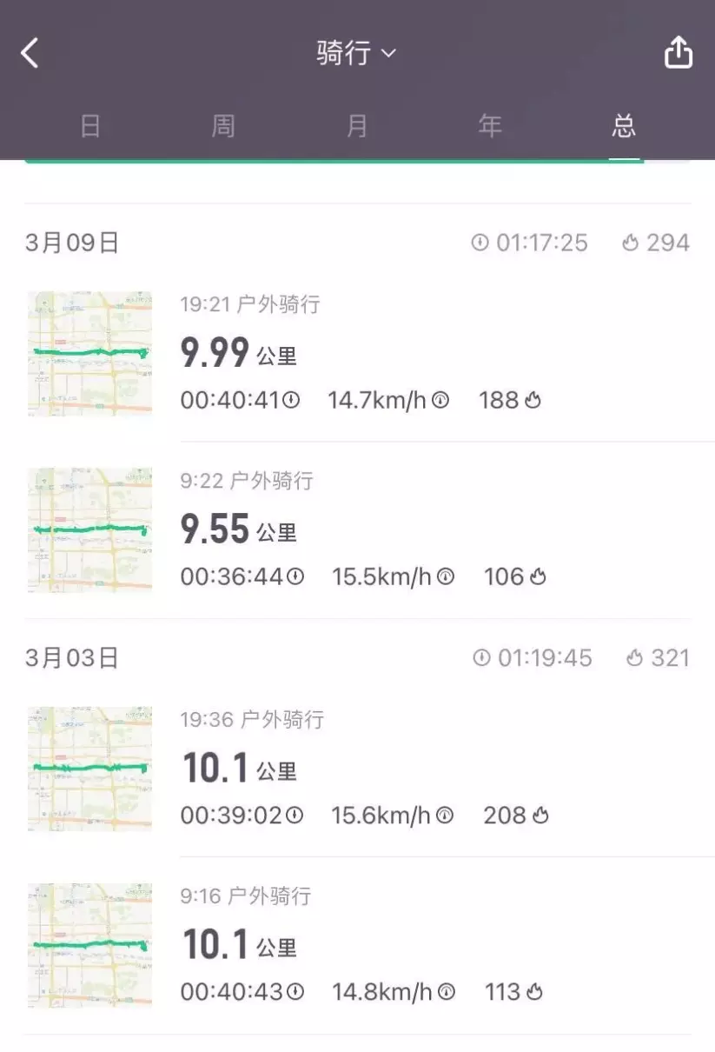Tap the calorie flame icon after 208

pos(541,816)
